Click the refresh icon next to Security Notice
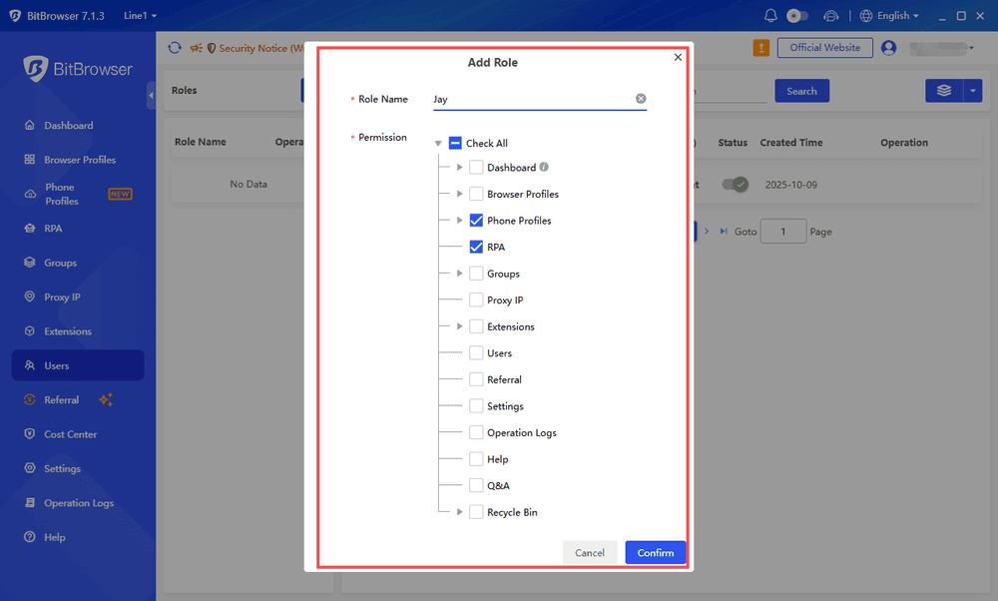 [175, 48]
